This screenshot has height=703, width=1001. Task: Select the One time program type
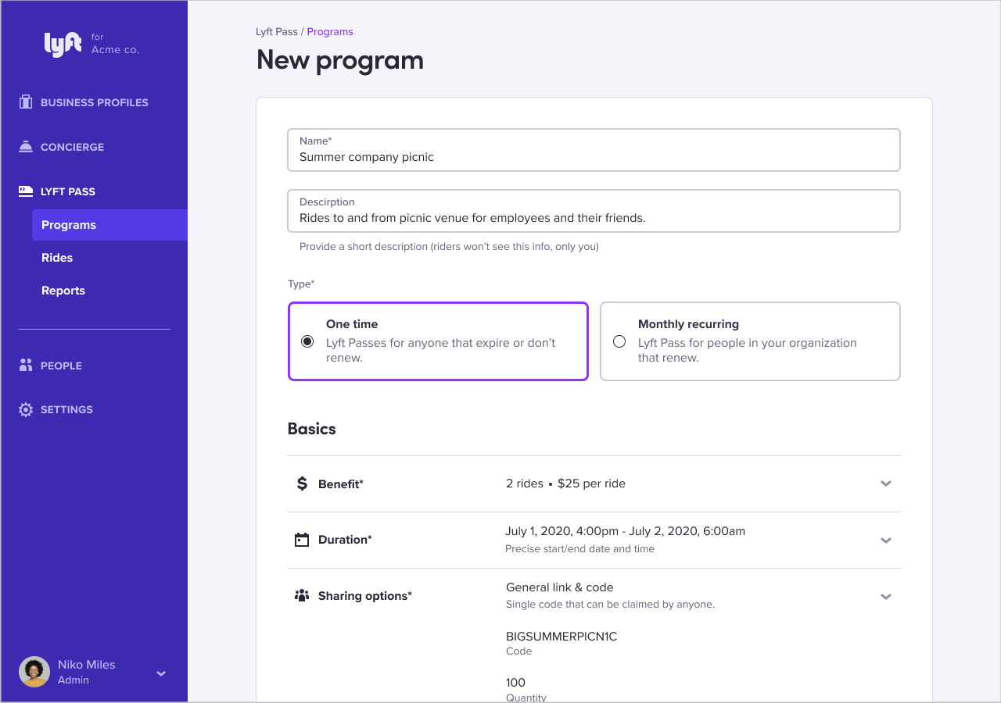(x=438, y=341)
